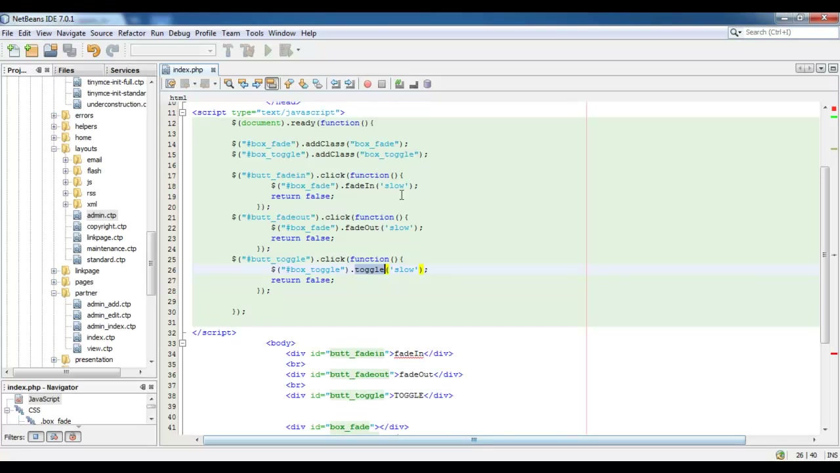This screenshot has width=840, height=473.
Task: Click the Clean and Build icon
Action: point(247,51)
